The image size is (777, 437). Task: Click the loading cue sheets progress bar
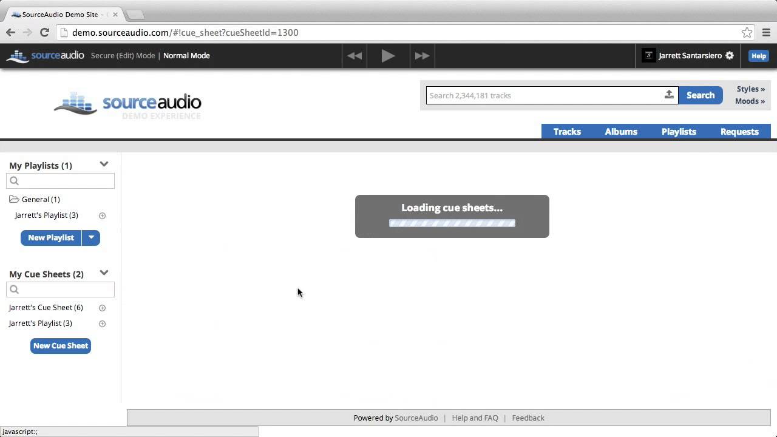452,223
